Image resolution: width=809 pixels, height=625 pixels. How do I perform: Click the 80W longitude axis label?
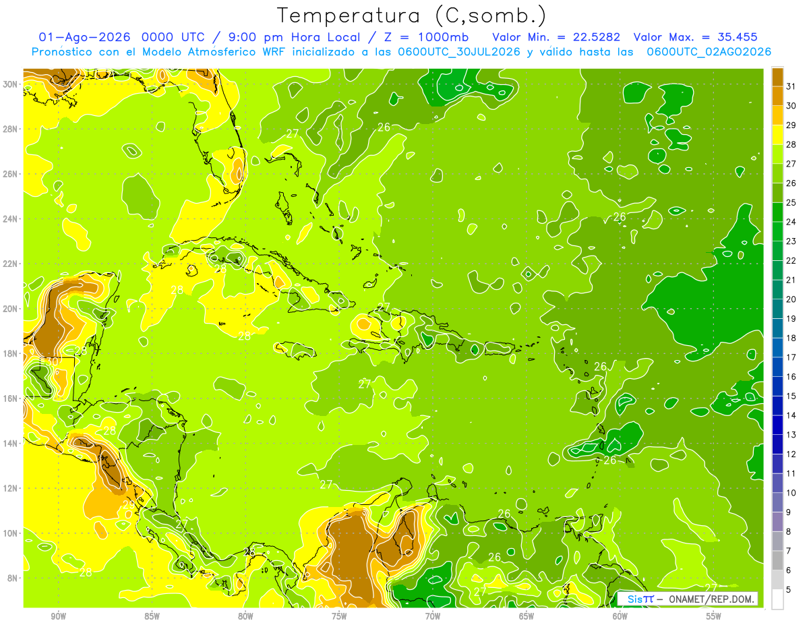(x=245, y=617)
